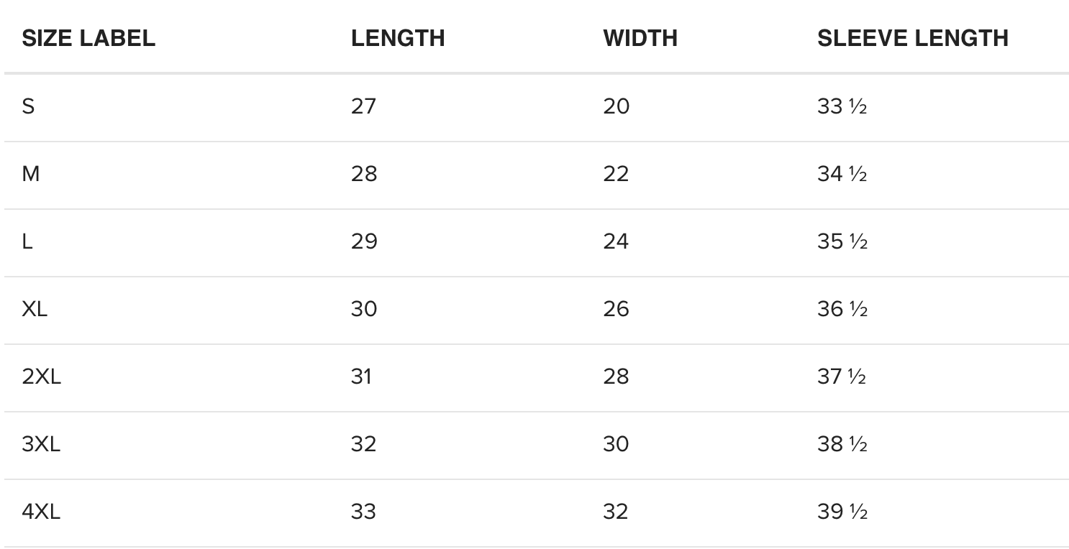Click sleeve length 35 ½ for size L
Image resolution: width=1069 pixels, height=549 pixels.
[x=842, y=241]
